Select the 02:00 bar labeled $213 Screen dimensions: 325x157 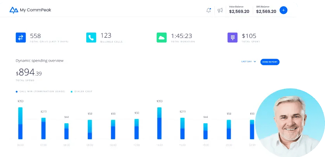pyautogui.click(x=43, y=128)
